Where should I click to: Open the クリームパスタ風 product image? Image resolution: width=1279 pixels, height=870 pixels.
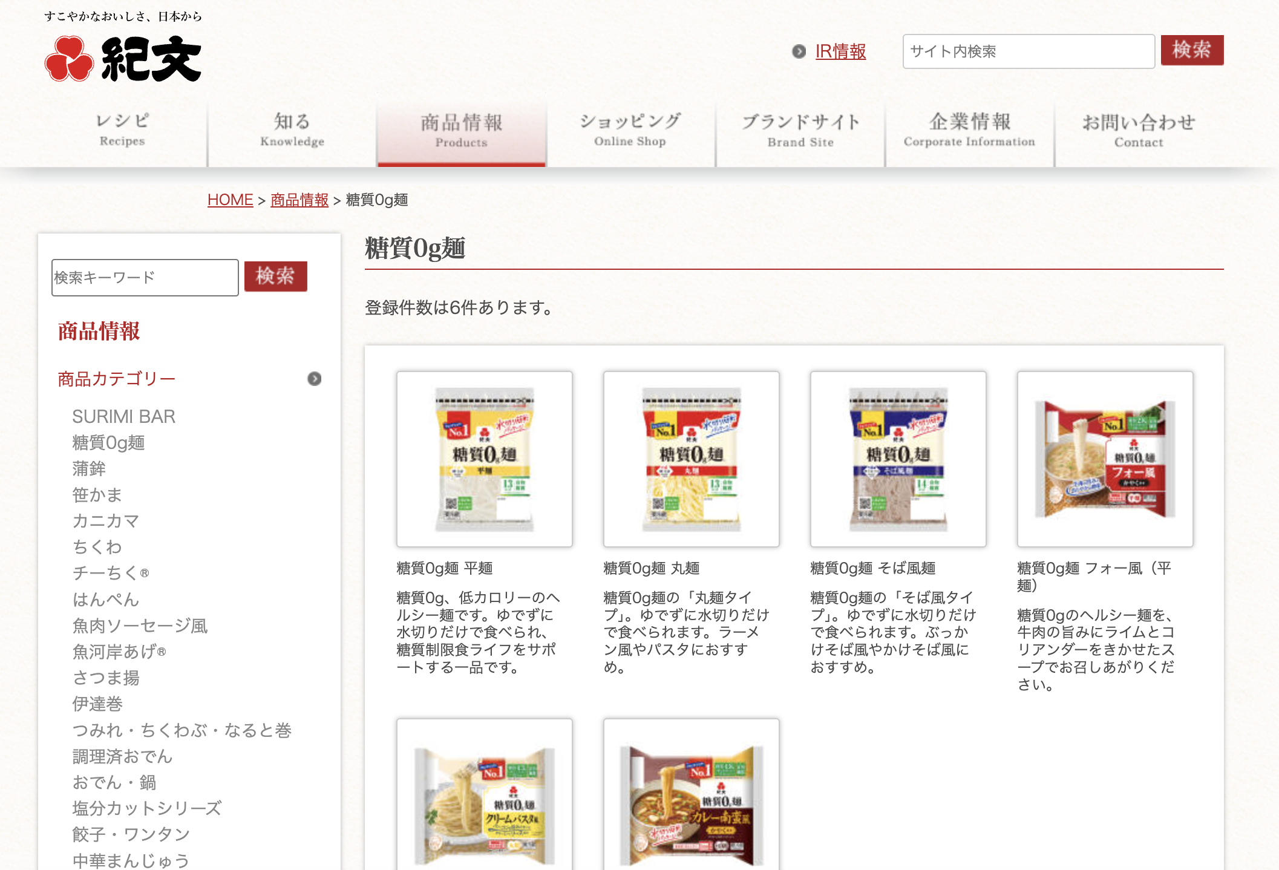click(x=485, y=794)
